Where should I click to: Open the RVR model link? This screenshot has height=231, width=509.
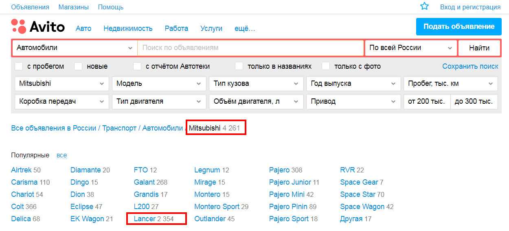click(x=347, y=170)
